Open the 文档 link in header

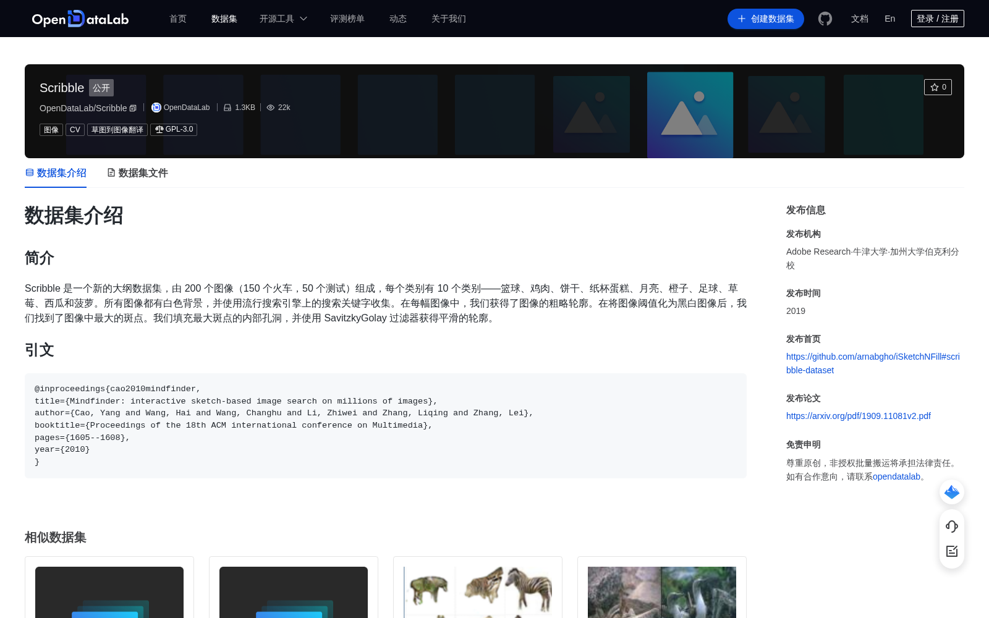pos(860,19)
